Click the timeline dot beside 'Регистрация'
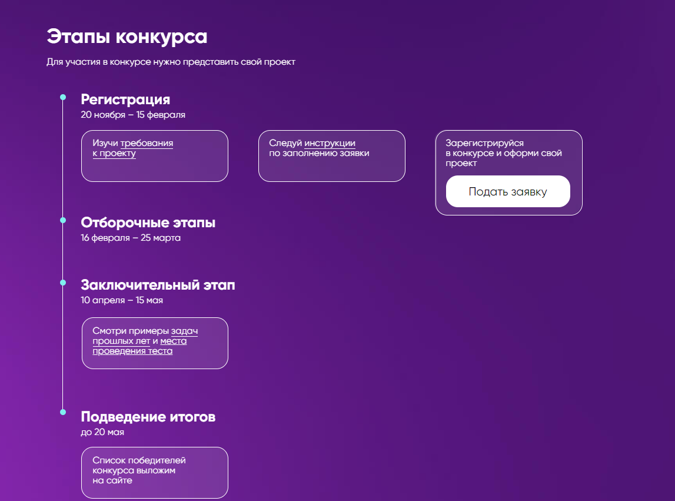This screenshot has width=675, height=501. [x=63, y=97]
